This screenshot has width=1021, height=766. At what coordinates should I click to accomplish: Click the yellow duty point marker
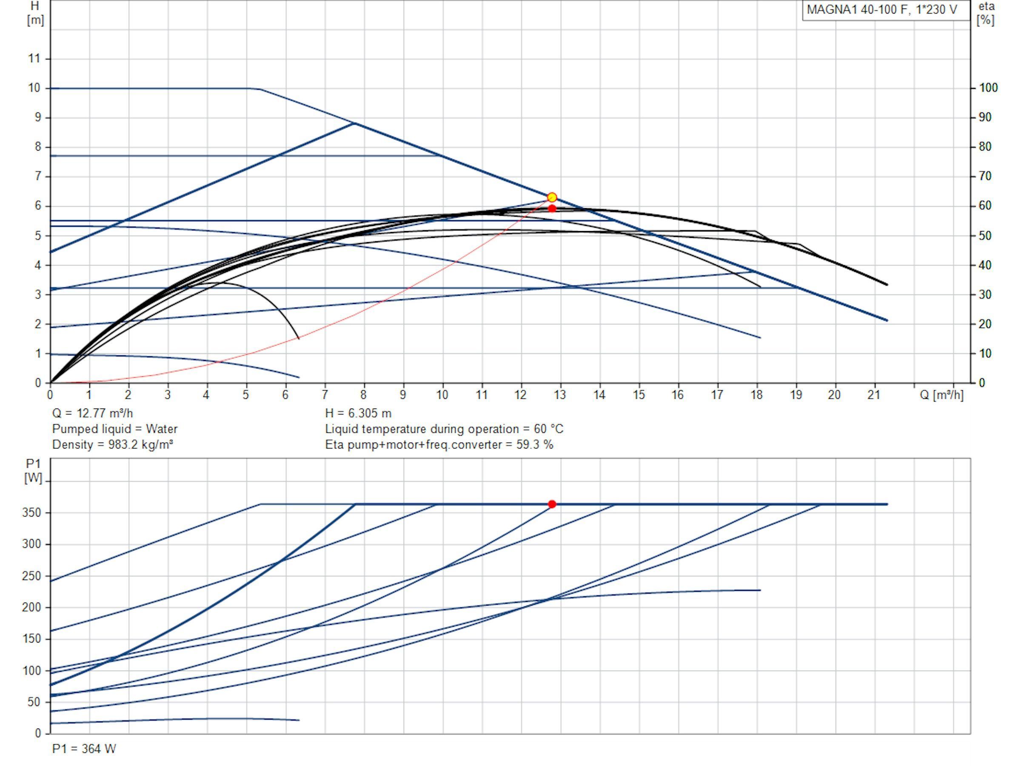552,197
